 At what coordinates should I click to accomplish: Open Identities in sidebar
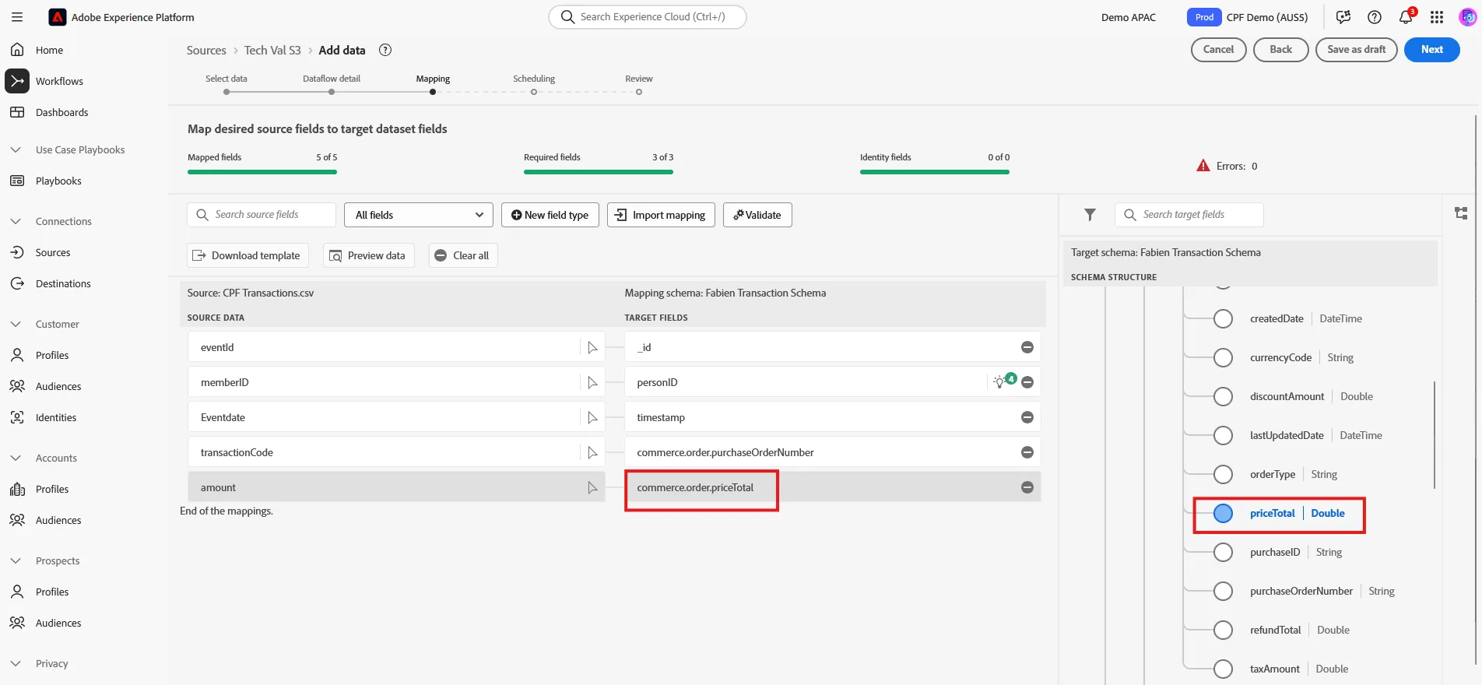point(56,417)
